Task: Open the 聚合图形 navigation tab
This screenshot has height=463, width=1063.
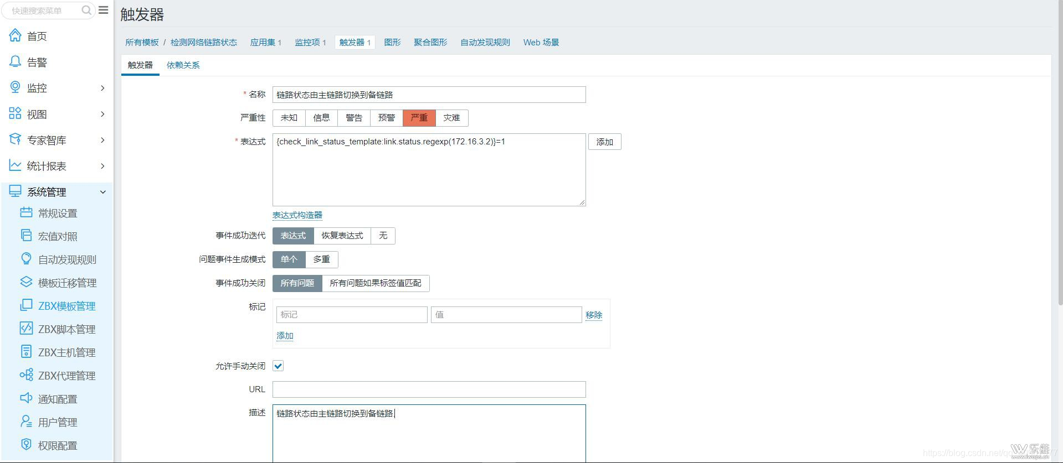Action: (x=430, y=43)
